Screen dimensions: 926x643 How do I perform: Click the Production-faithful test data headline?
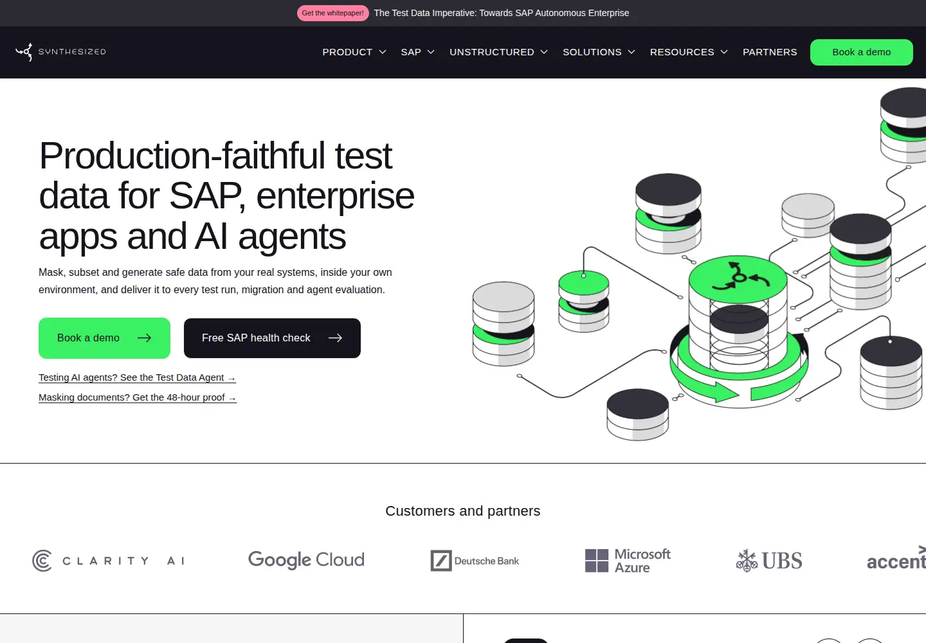[226, 196]
